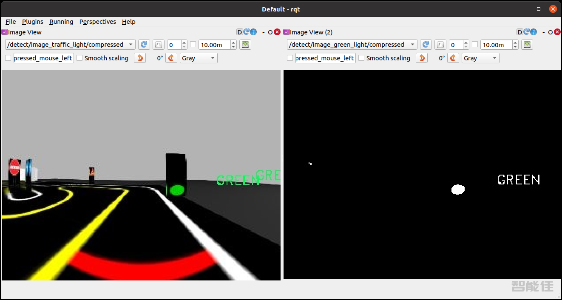Expand Gray color scheme dropdown on left

tap(199, 58)
